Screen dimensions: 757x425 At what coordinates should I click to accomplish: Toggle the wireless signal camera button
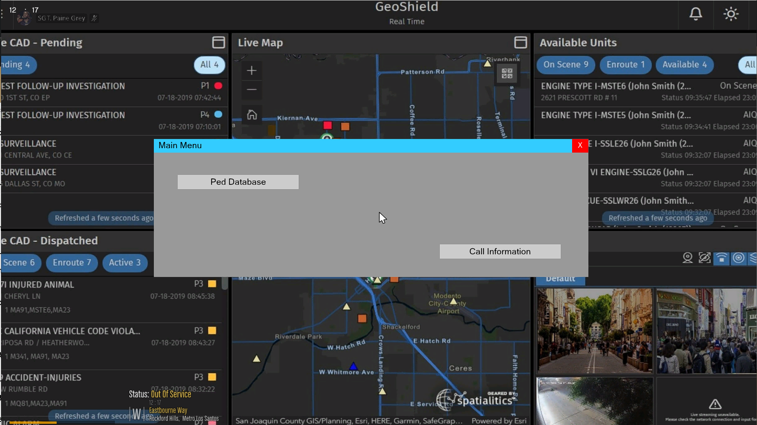point(722,258)
